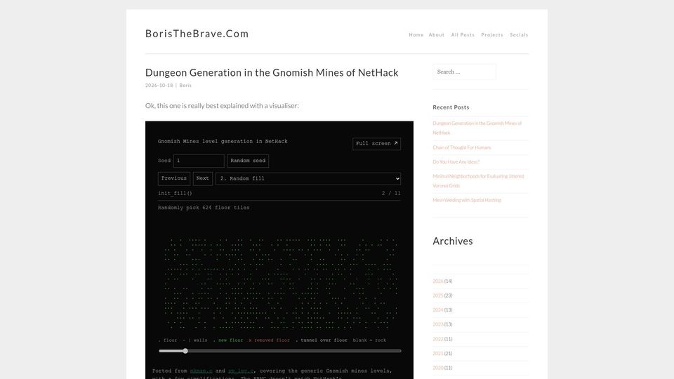
Task: Open the sp_lev.c source link
Action: point(241,371)
